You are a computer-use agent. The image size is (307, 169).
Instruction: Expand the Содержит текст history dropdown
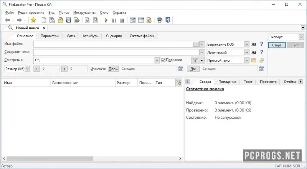202,53
